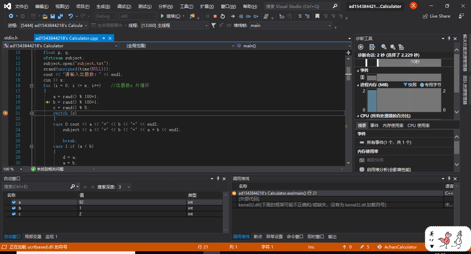471x254 pixels.
Task: Click the Step Over debug icon
Action: click(x=248, y=16)
